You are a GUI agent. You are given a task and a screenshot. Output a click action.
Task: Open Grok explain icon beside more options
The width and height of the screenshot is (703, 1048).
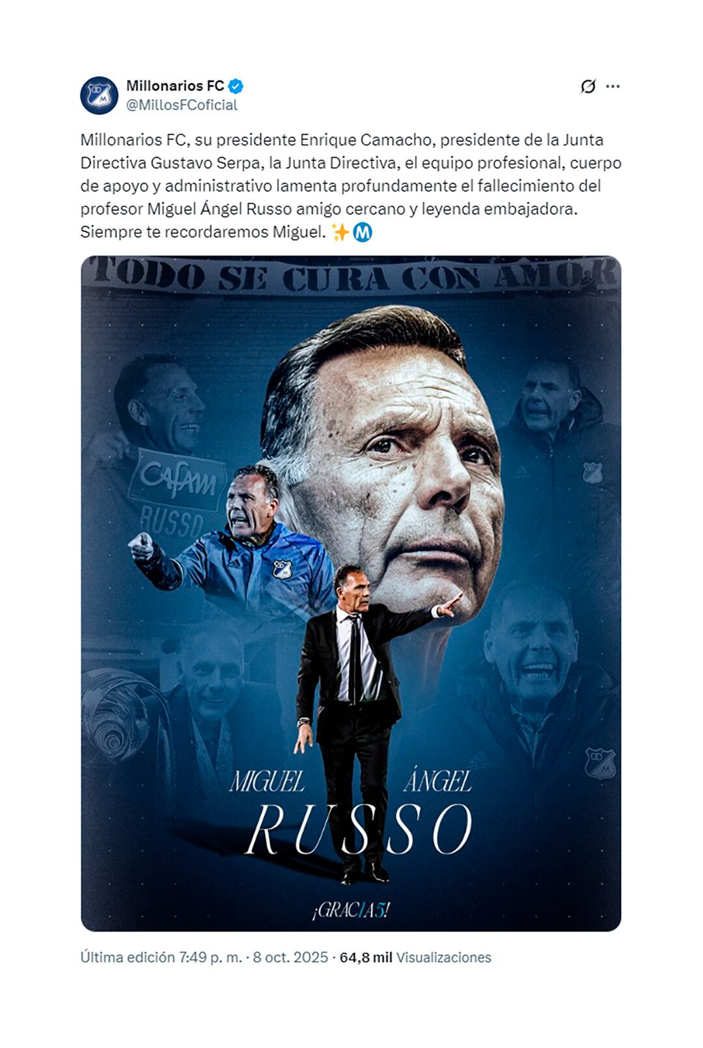[588, 86]
